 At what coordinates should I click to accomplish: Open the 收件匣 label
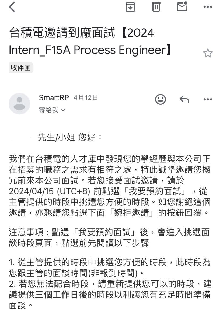pos(20,68)
